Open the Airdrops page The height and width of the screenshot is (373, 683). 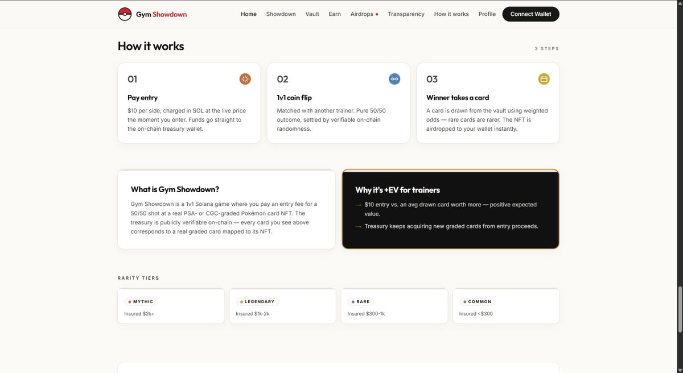(x=361, y=14)
